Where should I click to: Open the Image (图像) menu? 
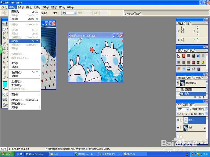[x=21, y=7]
